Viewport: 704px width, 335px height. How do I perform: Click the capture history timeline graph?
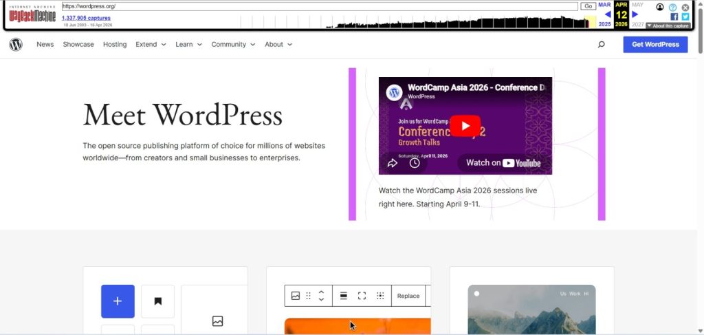(419, 21)
